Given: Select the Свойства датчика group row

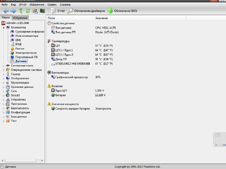Looking at the screenshot, I should [61, 23].
